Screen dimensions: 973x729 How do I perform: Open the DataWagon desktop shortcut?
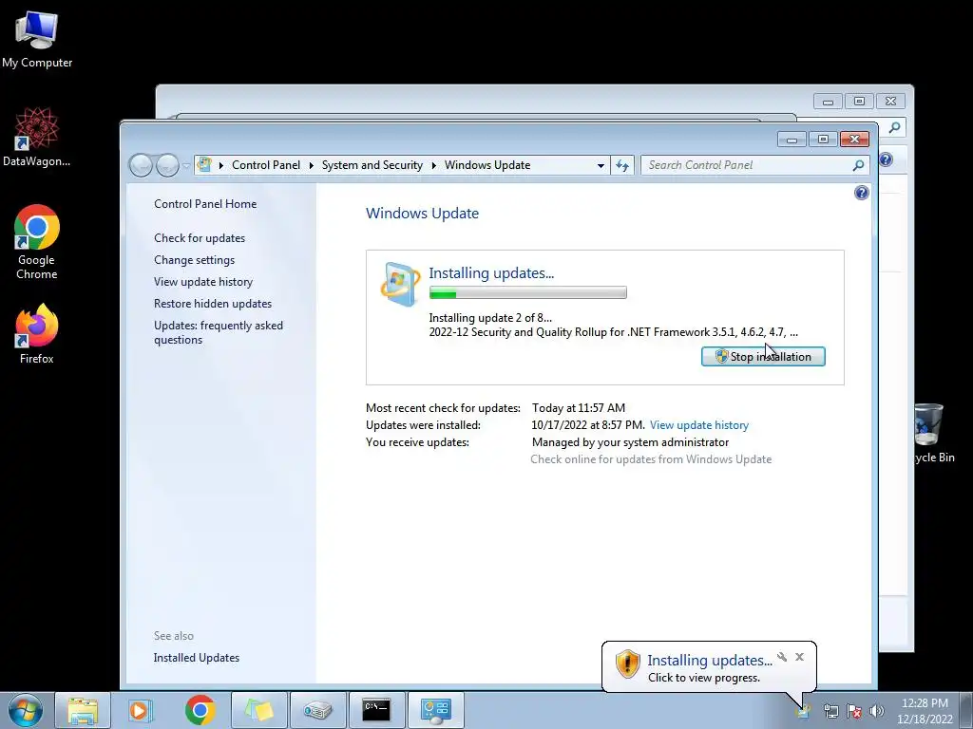pyautogui.click(x=36, y=137)
